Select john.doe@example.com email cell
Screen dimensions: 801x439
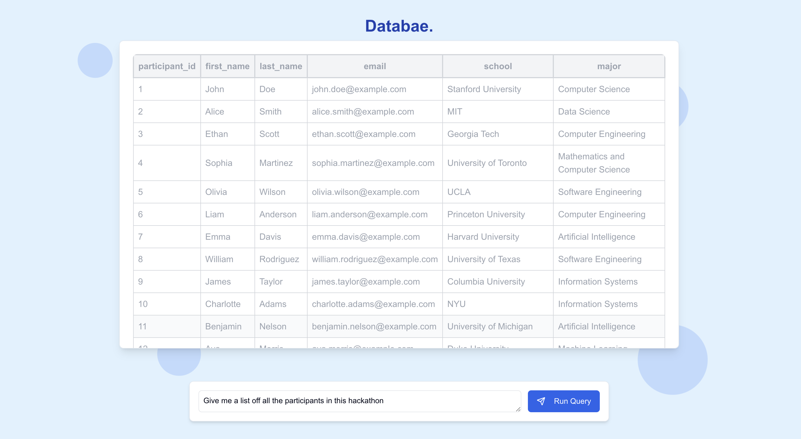tap(359, 89)
